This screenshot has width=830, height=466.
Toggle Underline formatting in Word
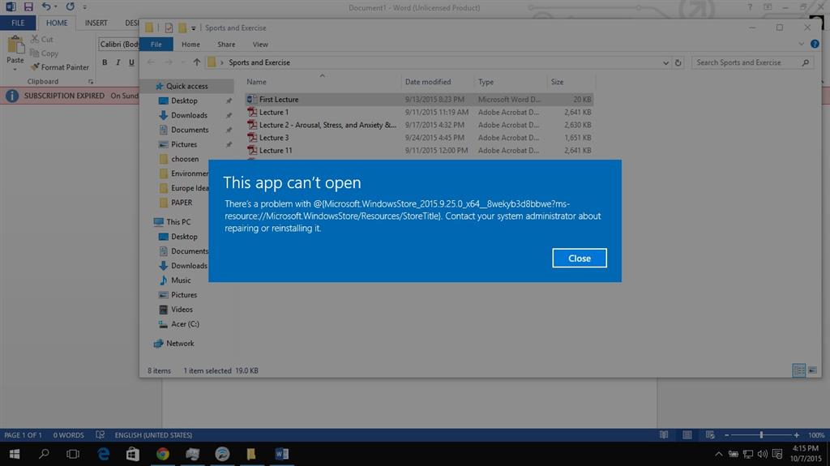tap(131, 62)
